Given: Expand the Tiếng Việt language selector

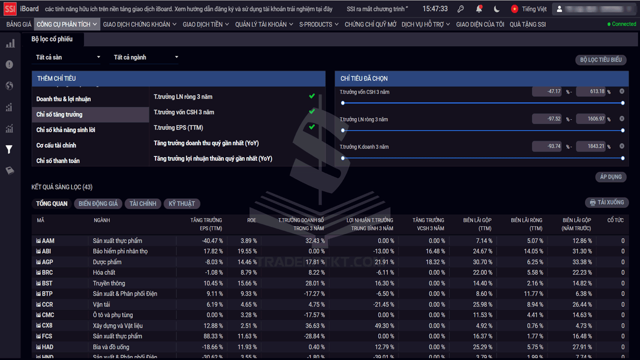Looking at the screenshot, I should [x=529, y=9].
